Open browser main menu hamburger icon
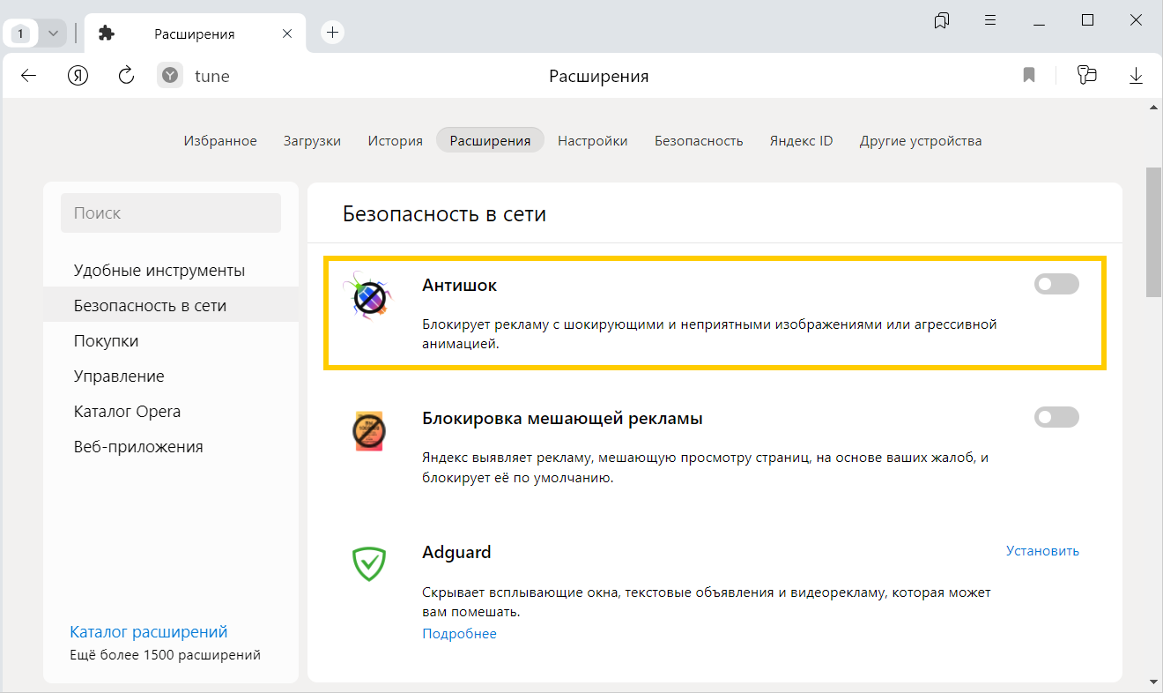This screenshot has height=693, width=1163. [990, 20]
